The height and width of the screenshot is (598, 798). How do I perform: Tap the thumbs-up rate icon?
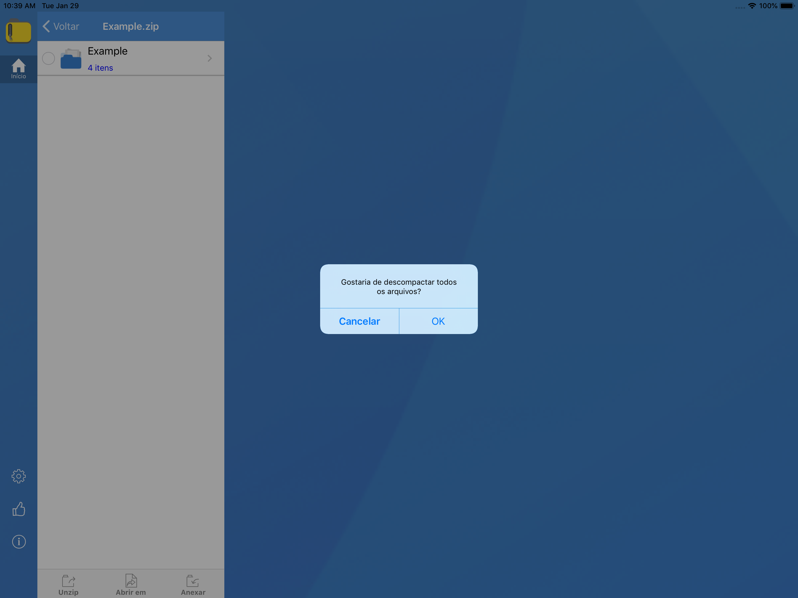pos(18,509)
